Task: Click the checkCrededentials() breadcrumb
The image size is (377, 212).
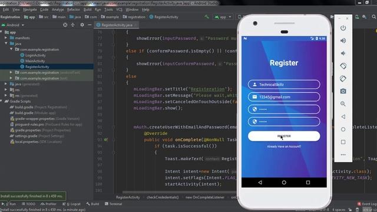Action: pos(163,197)
